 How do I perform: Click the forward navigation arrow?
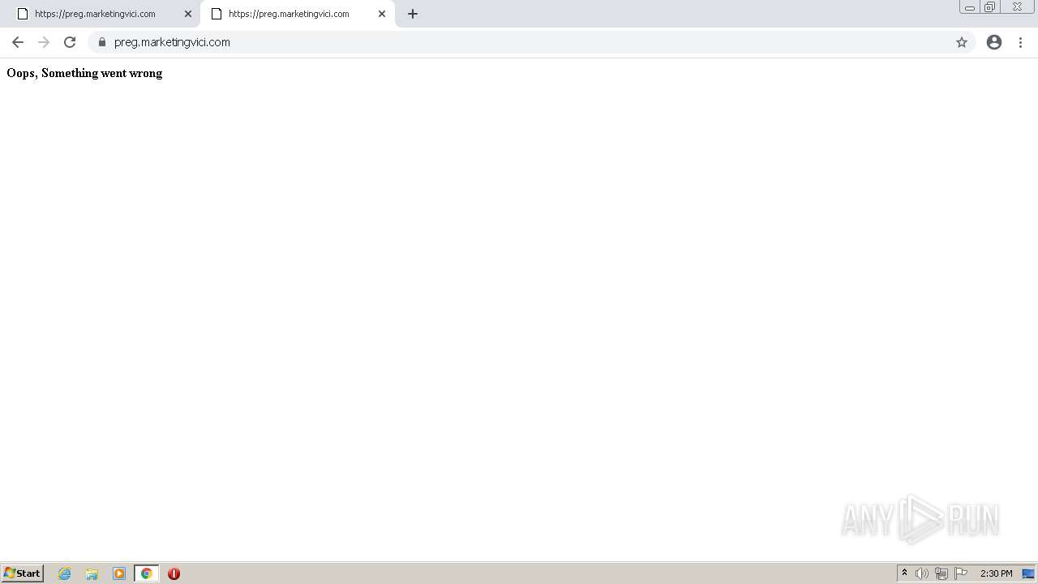(44, 42)
